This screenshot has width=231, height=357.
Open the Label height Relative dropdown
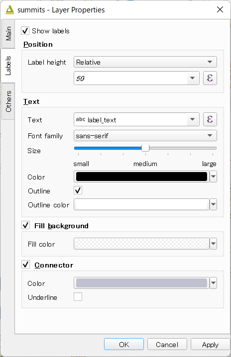tap(145, 62)
